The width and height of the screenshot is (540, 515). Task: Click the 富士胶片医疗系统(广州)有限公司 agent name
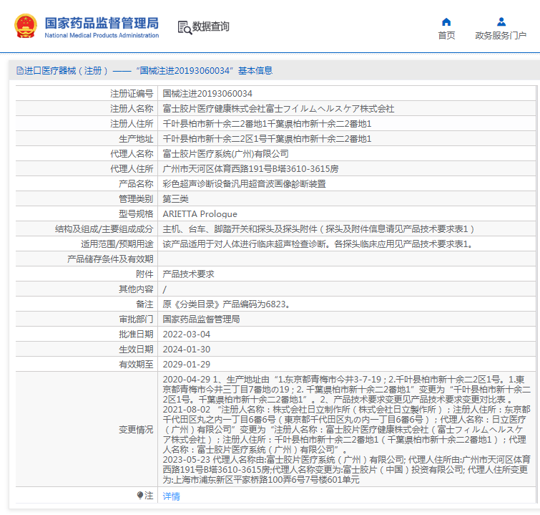click(225, 153)
